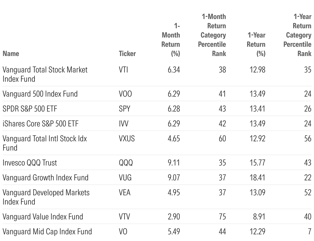The width and height of the screenshot is (314, 241).
Task: Click the Name column header
Action: (11, 53)
